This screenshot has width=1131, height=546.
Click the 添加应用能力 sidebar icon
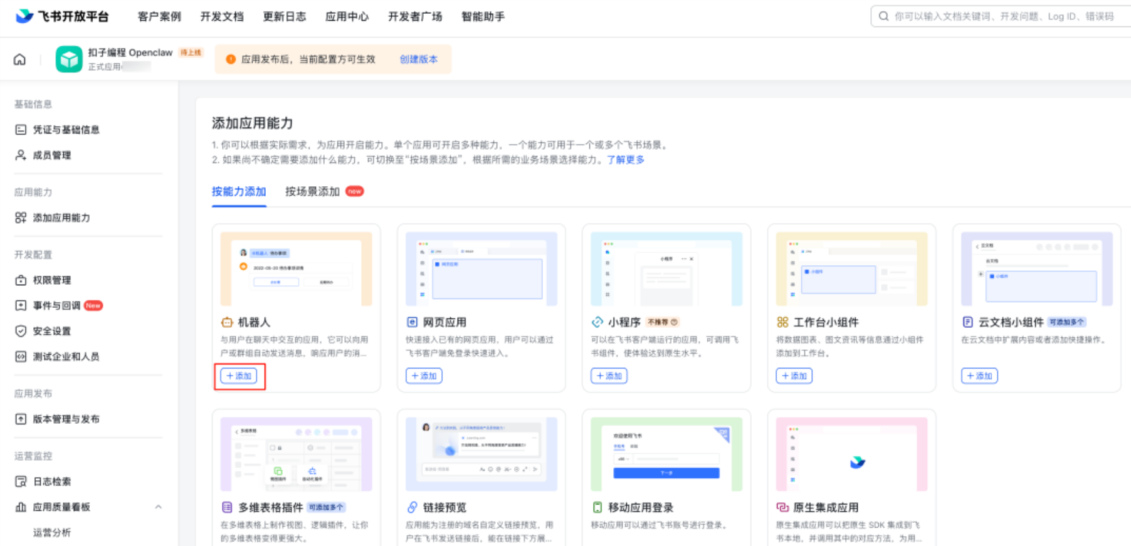click(21, 218)
